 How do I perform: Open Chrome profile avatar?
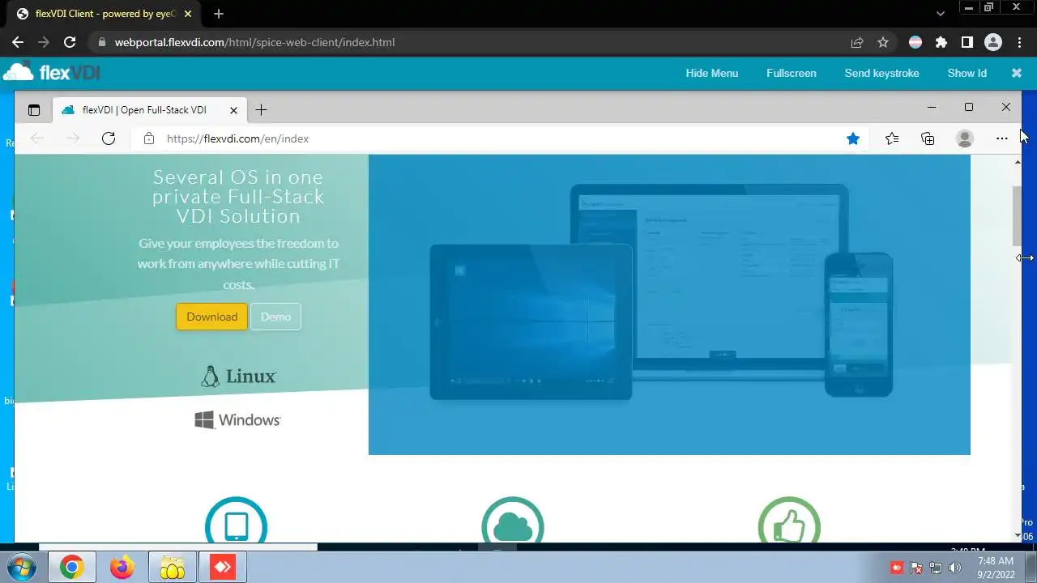click(x=993, y=42)
